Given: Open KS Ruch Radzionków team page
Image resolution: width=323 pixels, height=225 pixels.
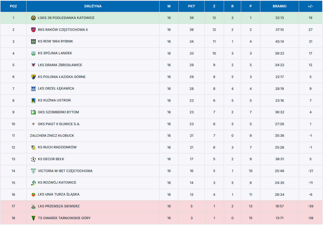Looking at the screenshot, I should click(57, 147).
